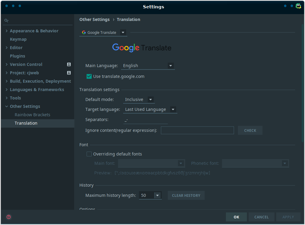Screen dimensions: 305x225
Task: Uncheck Use translate.google.com checkbox
Action: (89, 76)
